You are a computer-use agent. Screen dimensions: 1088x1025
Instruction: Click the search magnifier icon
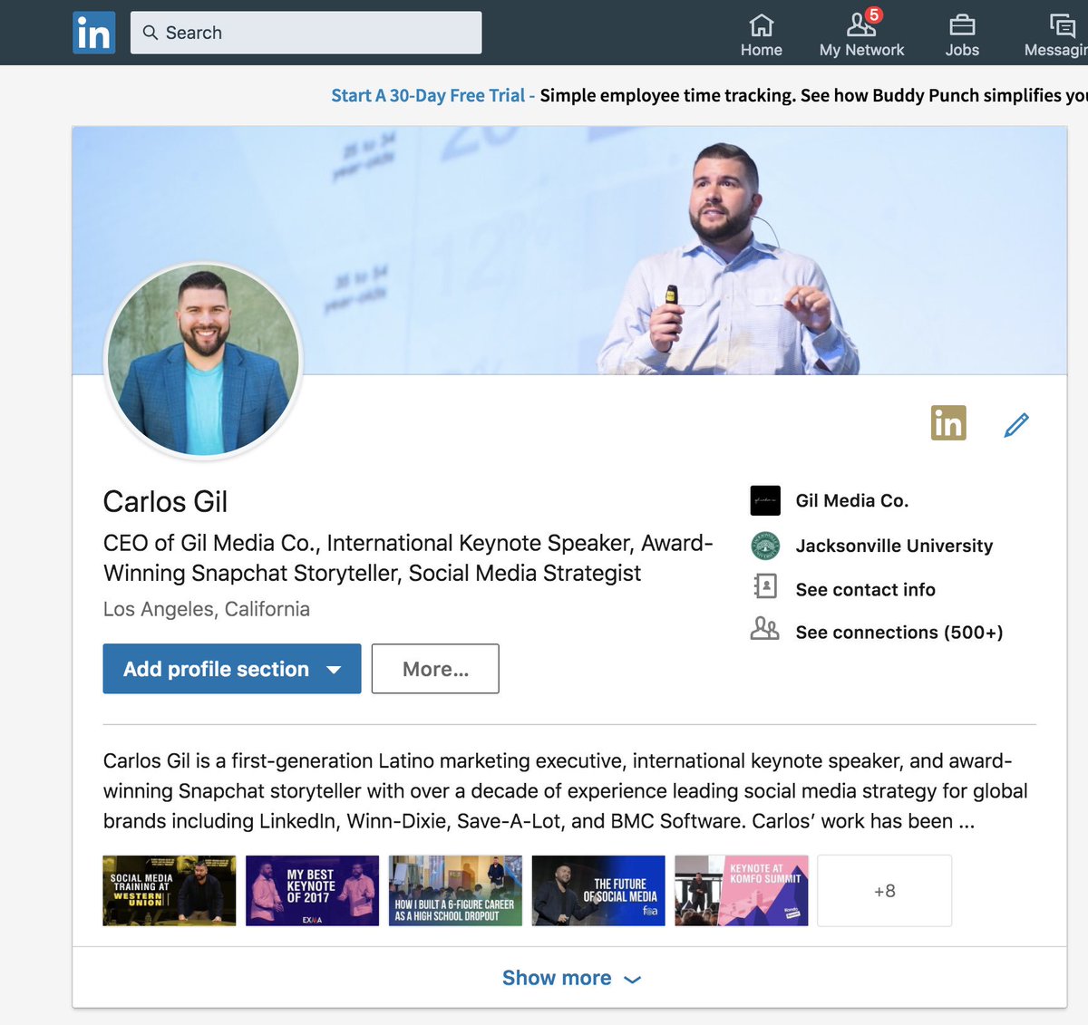click(151, 33)
